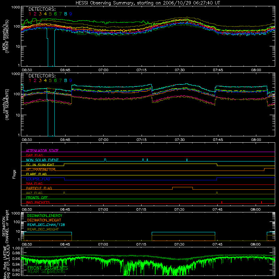Click DETECTORS: heading in the front segments plot
The width and height of the screenshot is (279, 279).
tap(42, 9)
